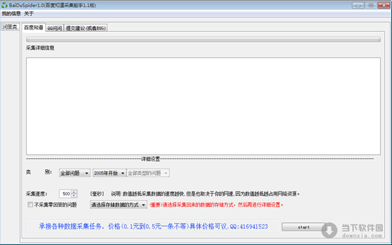Enable 不采集零回答的问题 checkbox
The width and height of the screenshot is (392, 245).
point(30,204)
